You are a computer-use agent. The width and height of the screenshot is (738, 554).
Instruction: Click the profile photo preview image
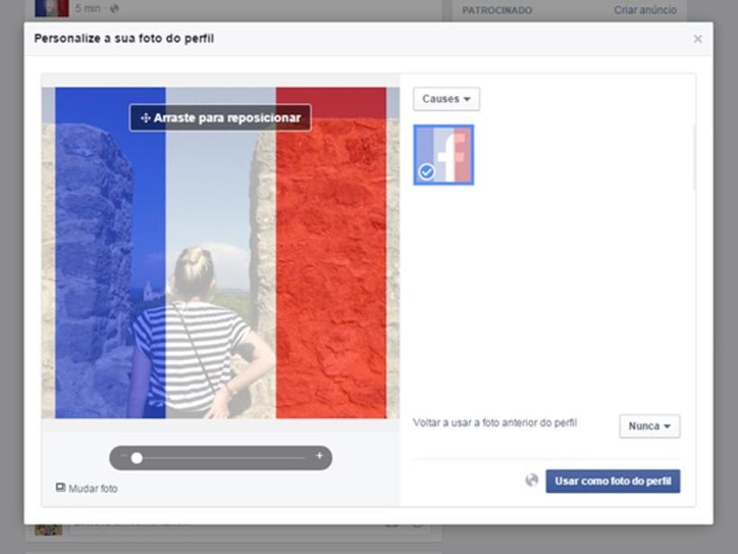pyautogui.click(x=220, y=269)
